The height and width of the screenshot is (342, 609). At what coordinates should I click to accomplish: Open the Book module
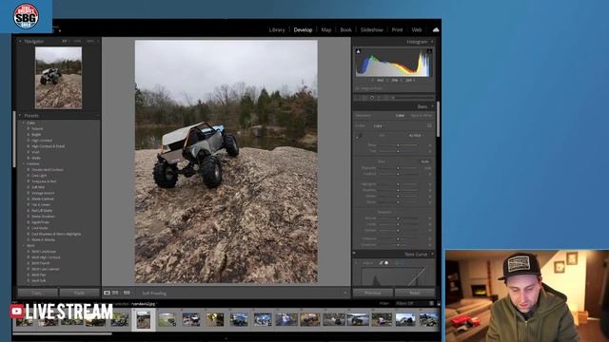coord(345,29)
